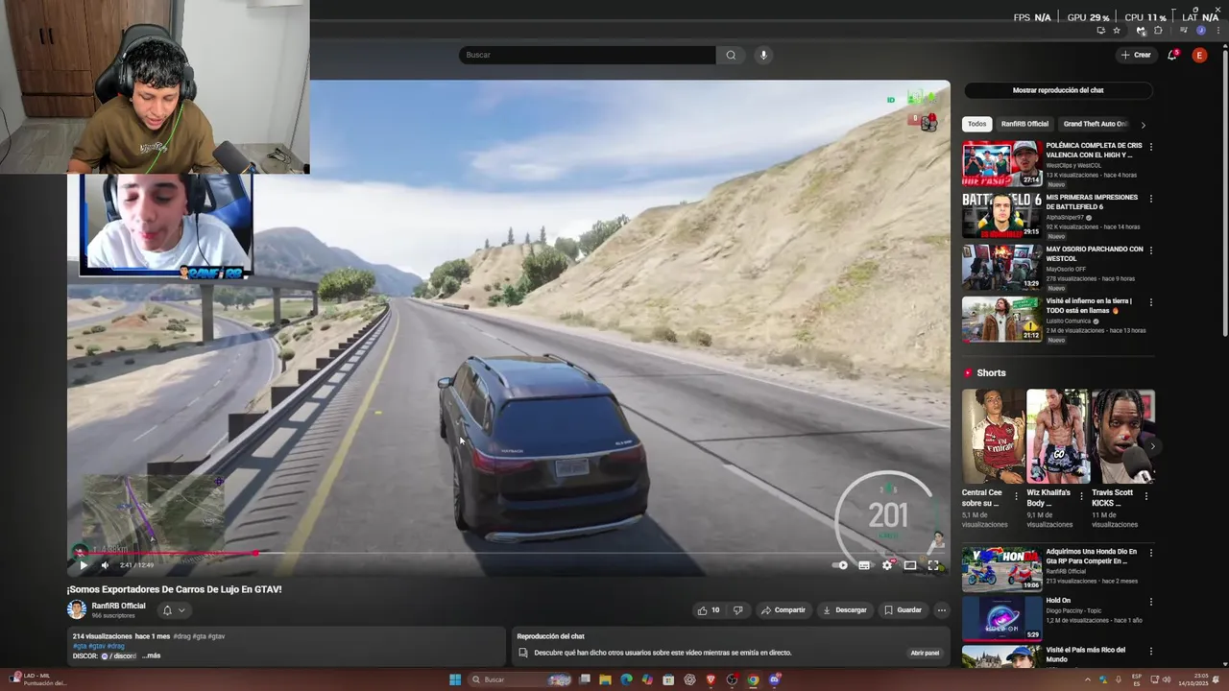
Task: Open YouTube notifications bell
Action: (x=1172, y=55)
